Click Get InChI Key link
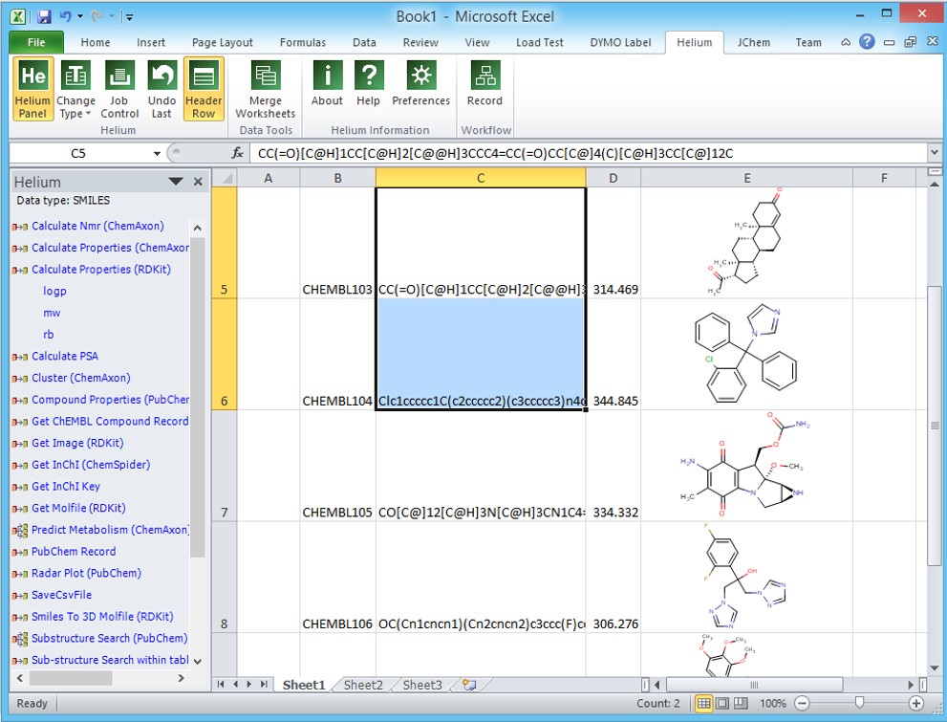Image resolution: width=947 pixels, height=722 pixels. pyautogui.click(x=65, y=486)
